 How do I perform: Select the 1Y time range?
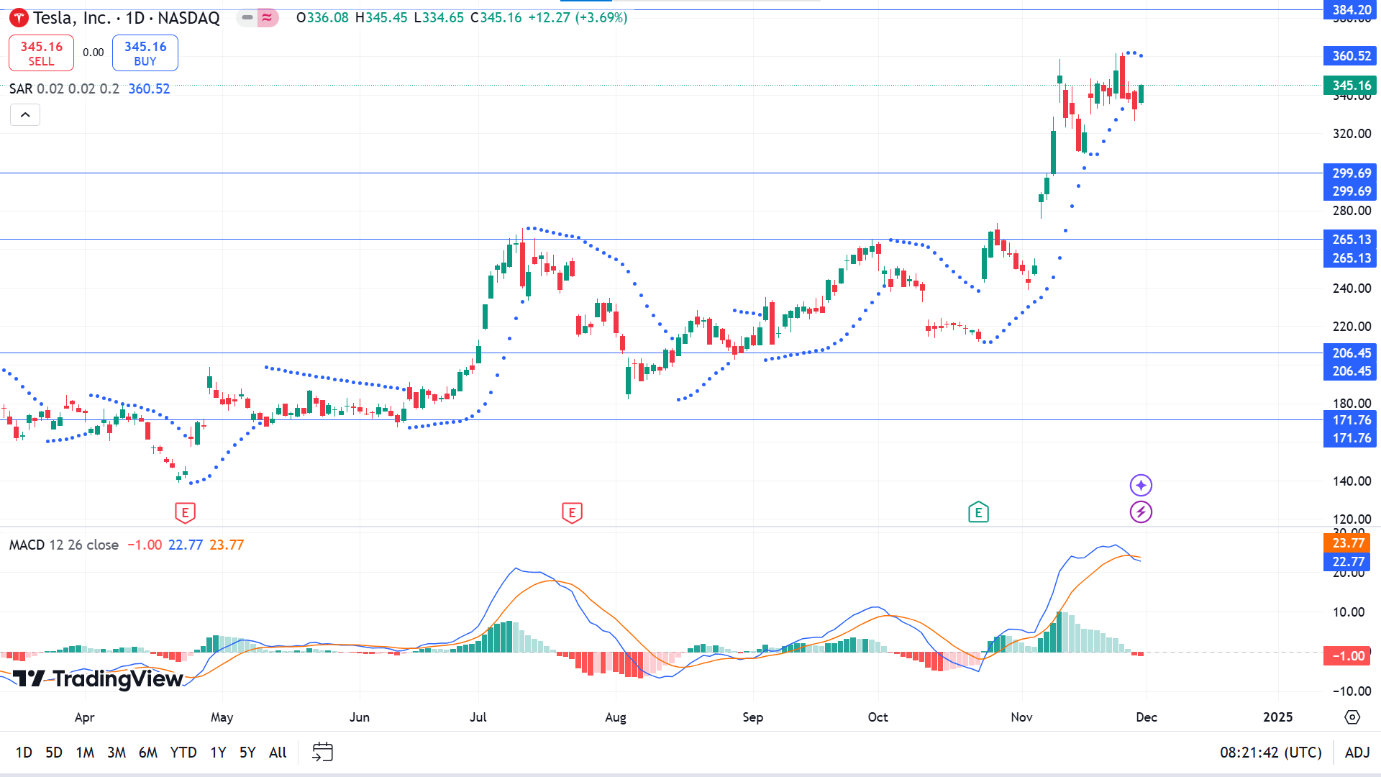point(218,753)
